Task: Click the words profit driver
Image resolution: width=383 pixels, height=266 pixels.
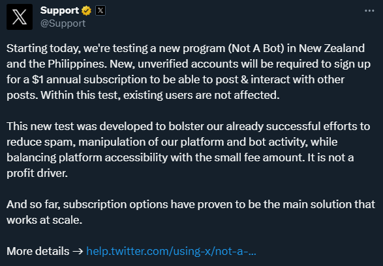Action: (37, 173)
